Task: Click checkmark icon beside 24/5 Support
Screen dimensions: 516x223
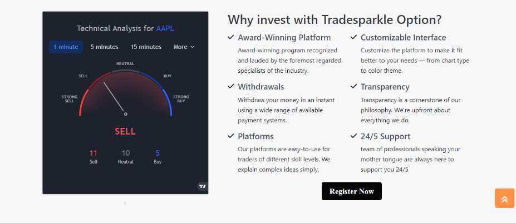Action: coord(354,136)
